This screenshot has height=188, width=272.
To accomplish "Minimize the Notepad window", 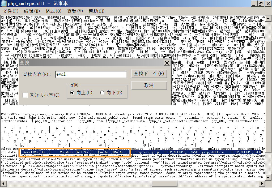I will 254,3.
